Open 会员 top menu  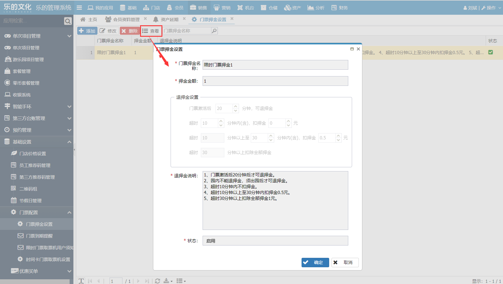(x=175, y=8)
